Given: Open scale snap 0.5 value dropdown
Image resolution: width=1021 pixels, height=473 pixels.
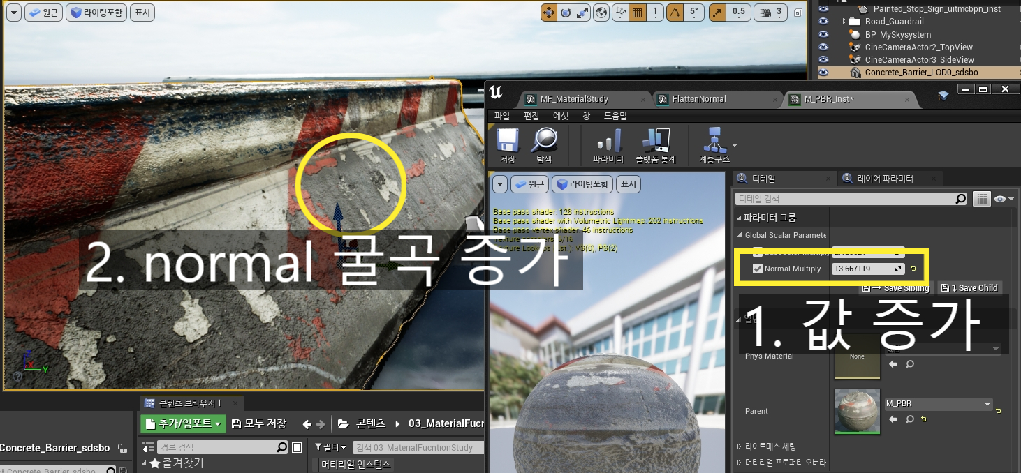Looking at the screenshot, I should click(738, 13).
